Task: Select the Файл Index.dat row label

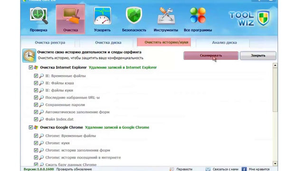Action: (x=59, y=119)
